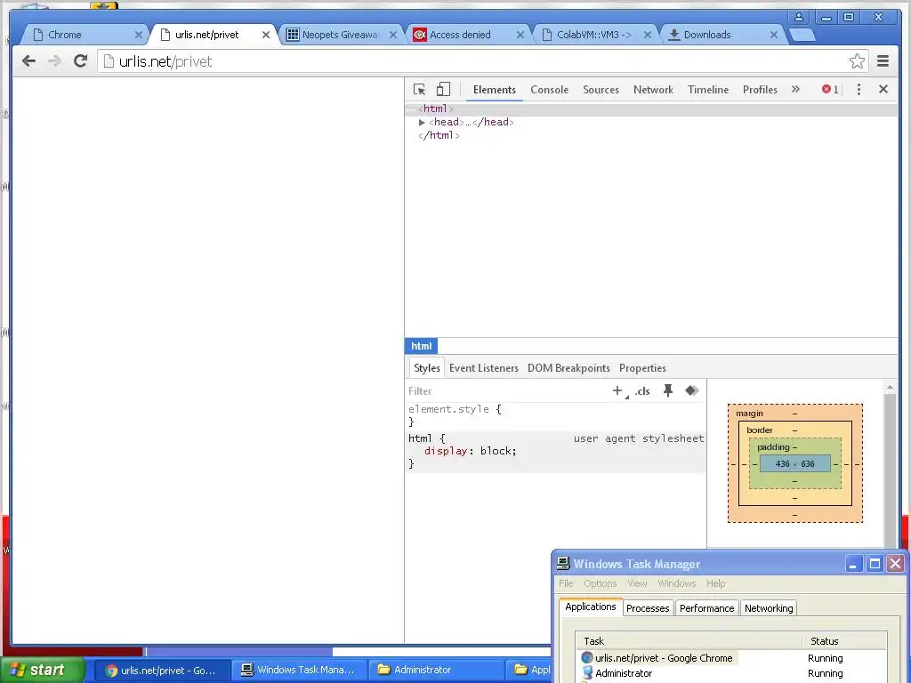Click the 436 × 636 content box

[x=794, y=463]
